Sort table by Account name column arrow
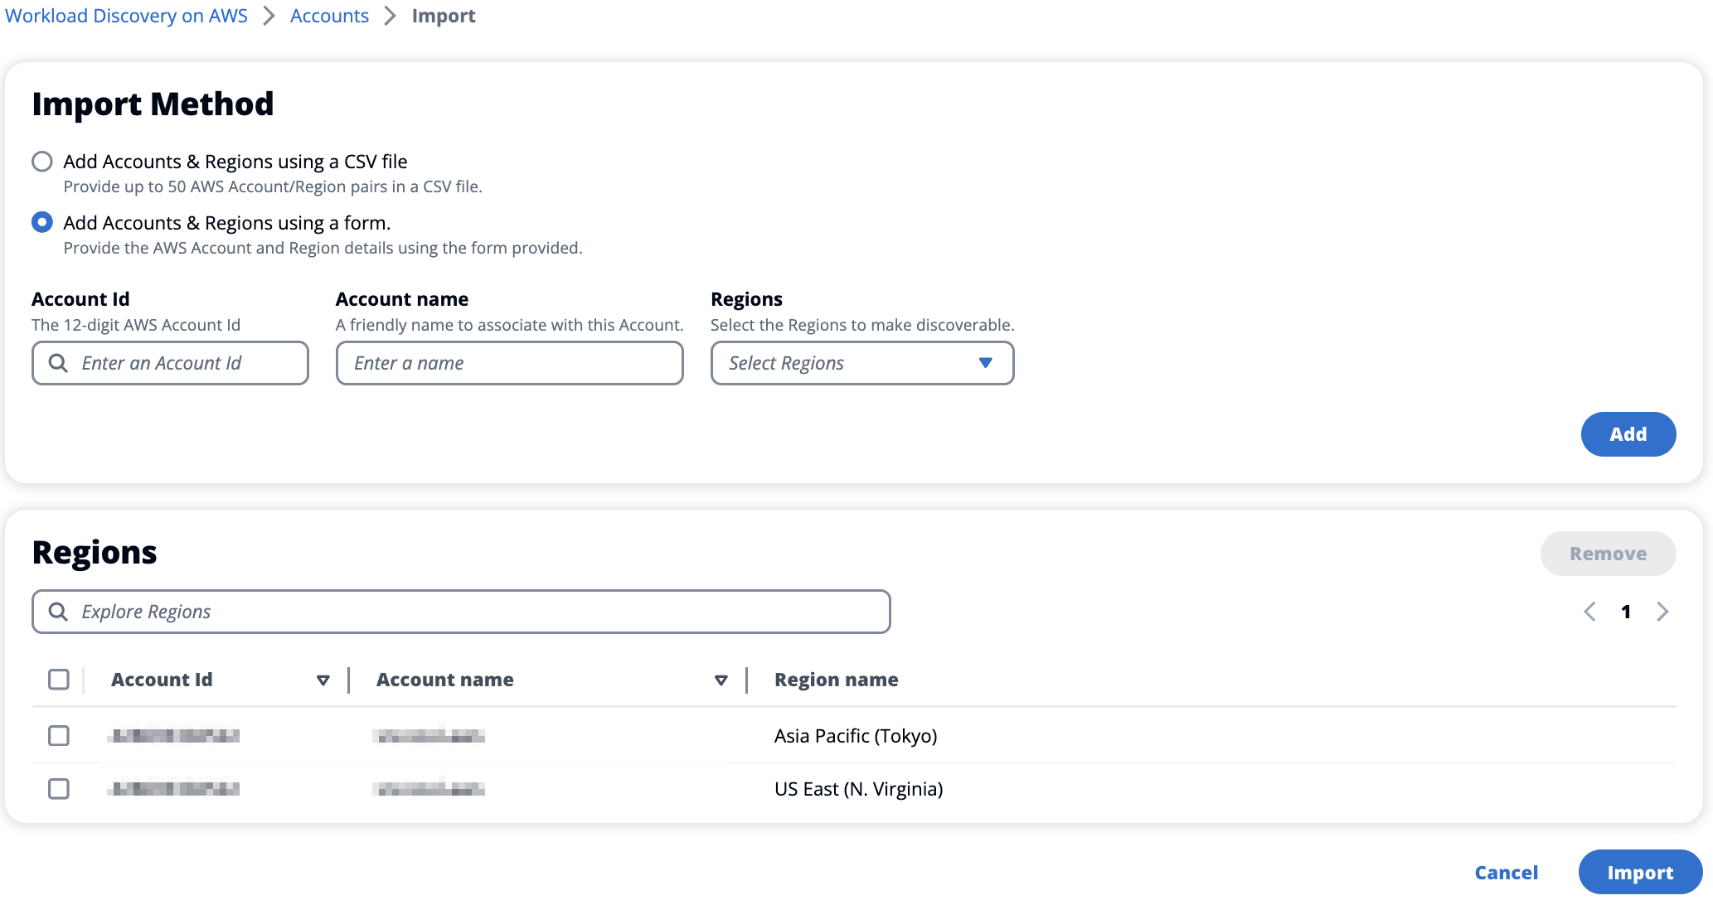Image resolution: width=1713 pixels, height=905 pixels. (721, 680)
